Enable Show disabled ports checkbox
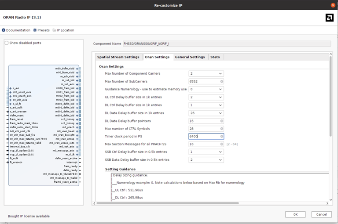The image size is (338, 224). coord(7,43)
